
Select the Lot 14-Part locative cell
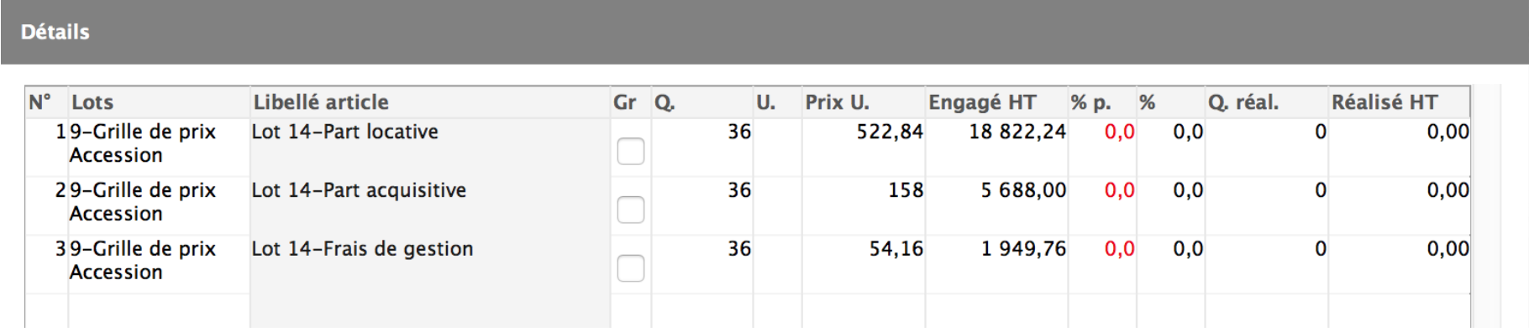[430, 147]
